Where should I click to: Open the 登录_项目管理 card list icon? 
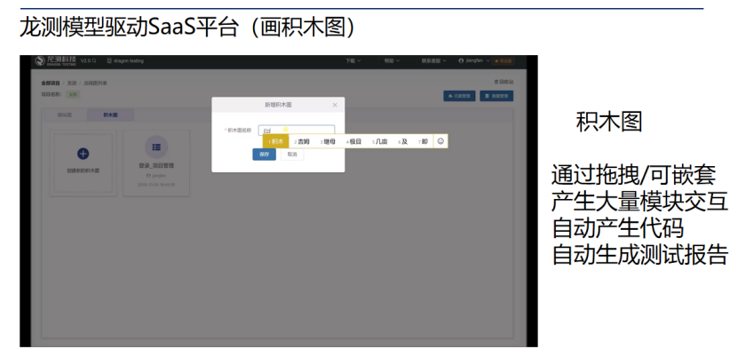click(156, 147)
